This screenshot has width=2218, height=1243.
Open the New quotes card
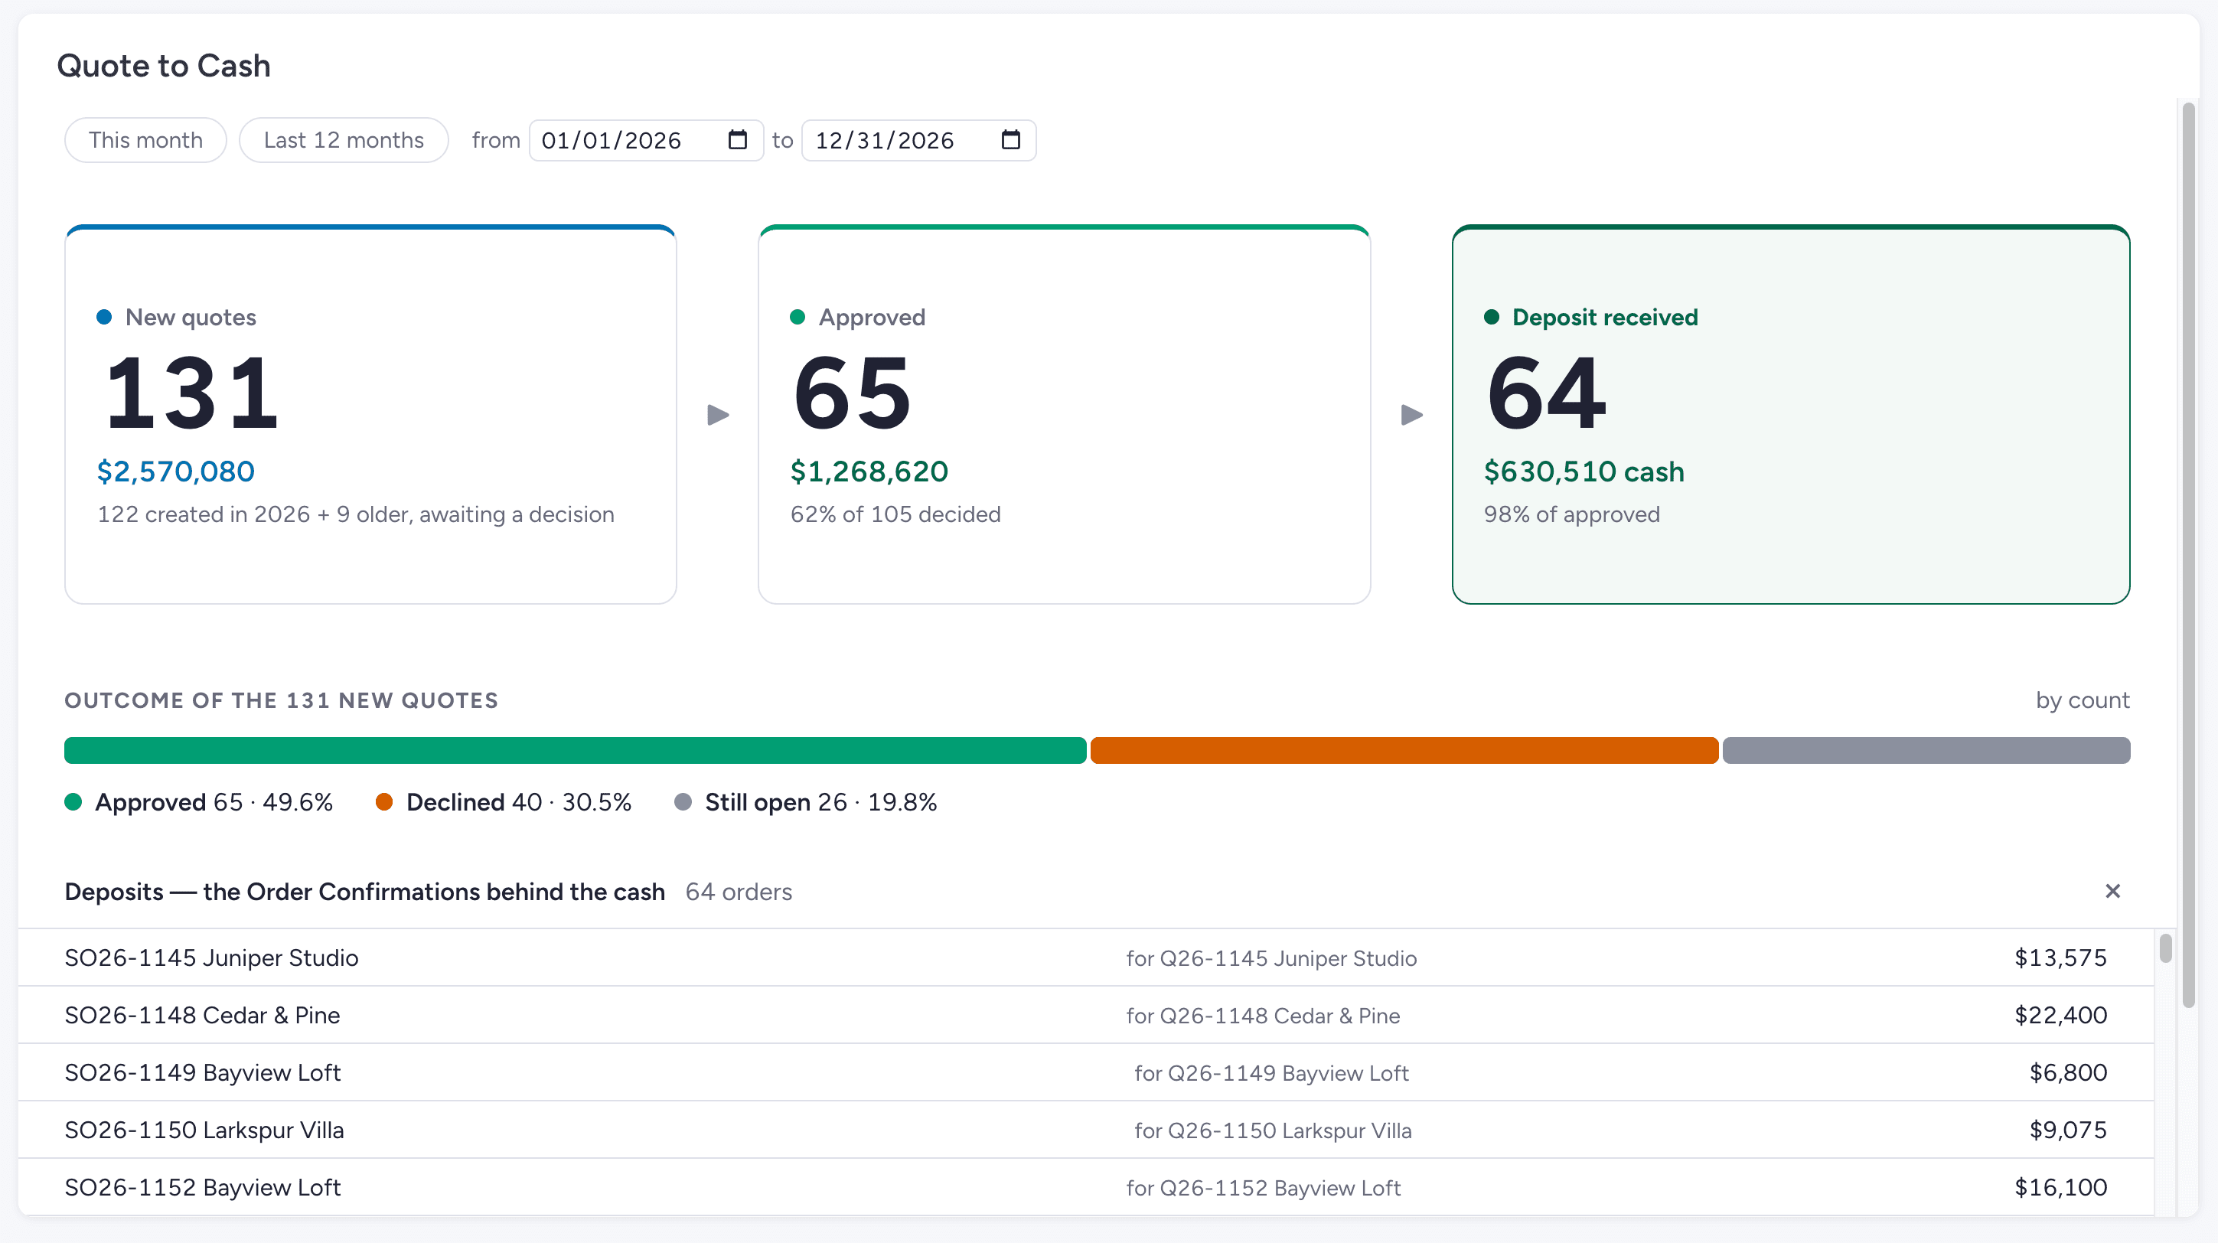[370, 414]
